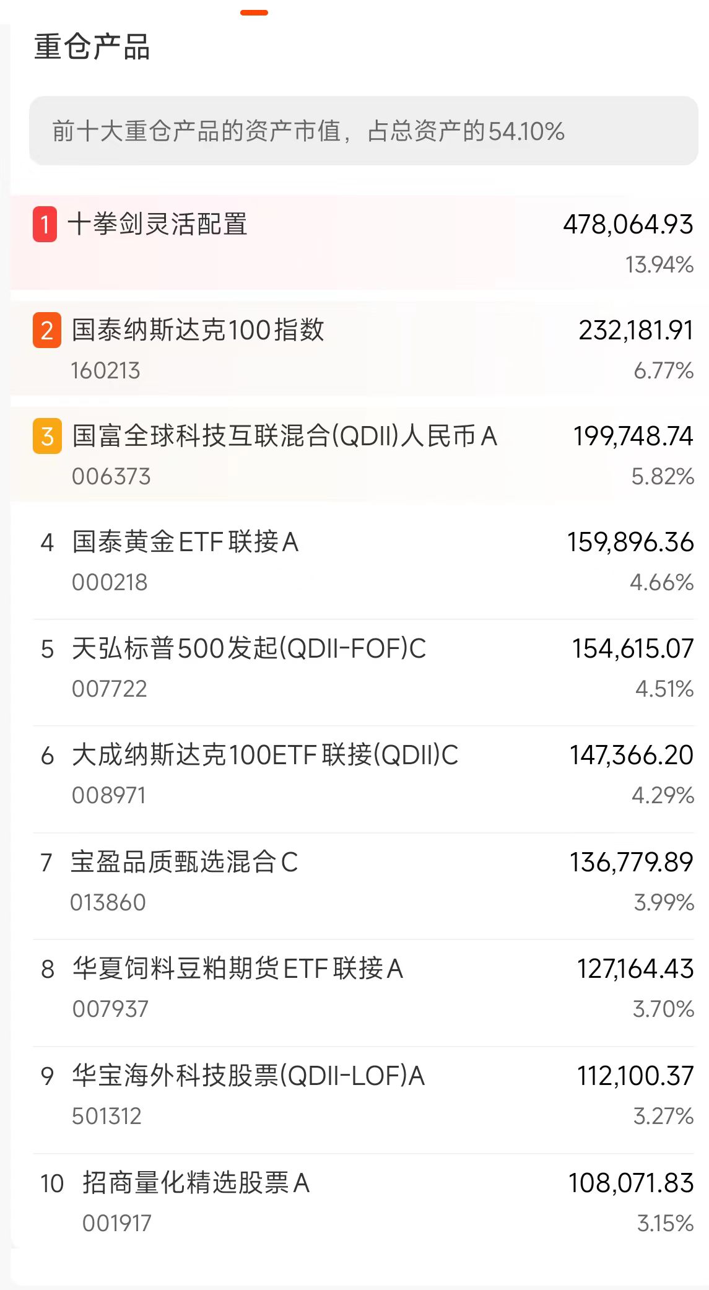The image size is (709, 1290).
Task: Open 招商量化精选股票A fund
Action: 363,1201
